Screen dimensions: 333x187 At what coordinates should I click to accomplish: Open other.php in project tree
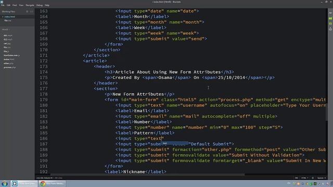[x=8, y=63]
